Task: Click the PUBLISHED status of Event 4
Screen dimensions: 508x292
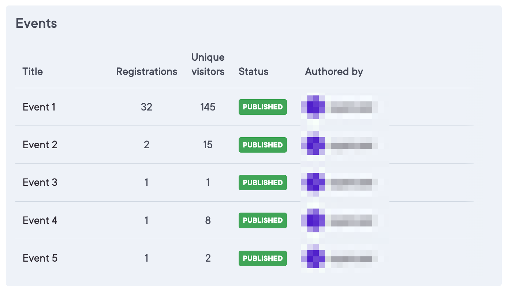Action: click(x=262, y=220)
